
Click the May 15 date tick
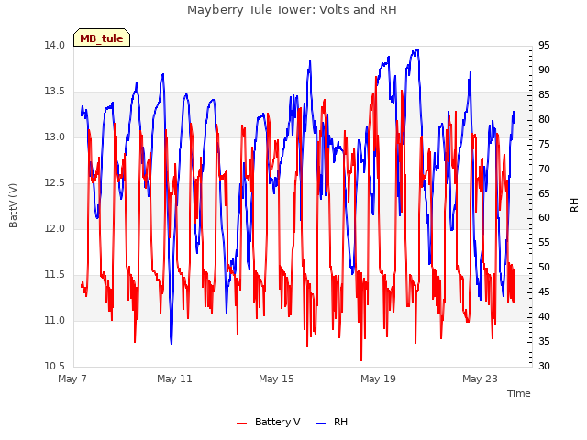(276, 379)
